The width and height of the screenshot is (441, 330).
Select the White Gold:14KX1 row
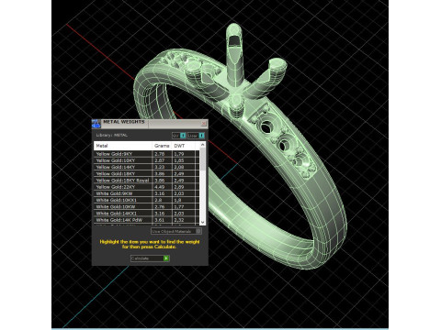pos(146,214)
